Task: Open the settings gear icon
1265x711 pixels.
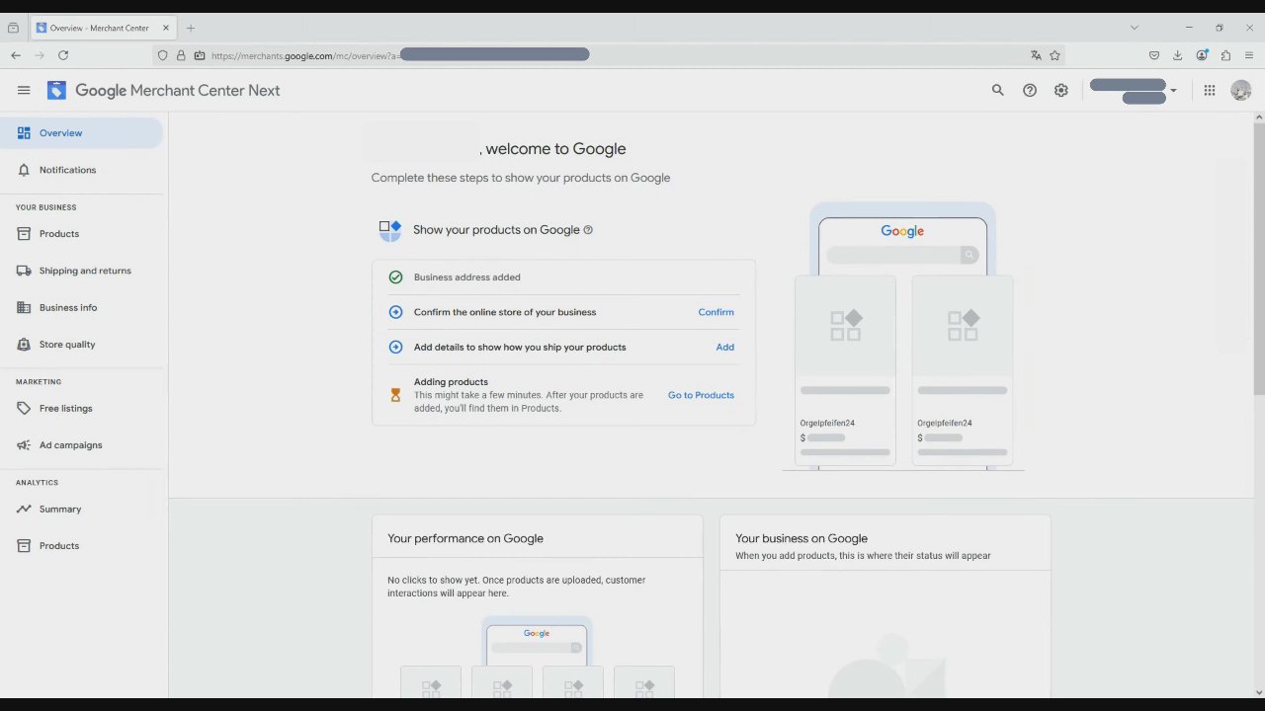Action: point(1060,90)
